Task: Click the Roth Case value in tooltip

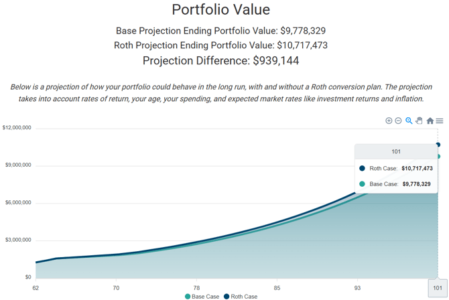Action: pos(417,169)
